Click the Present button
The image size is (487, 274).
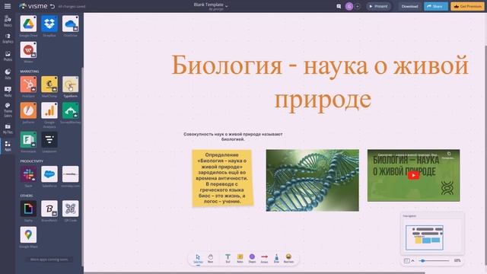point(378,6)
